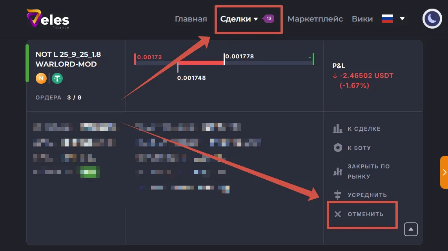The image size is (448, 251).
Task: Open the Главная menu item
Action: coord(191,18)
